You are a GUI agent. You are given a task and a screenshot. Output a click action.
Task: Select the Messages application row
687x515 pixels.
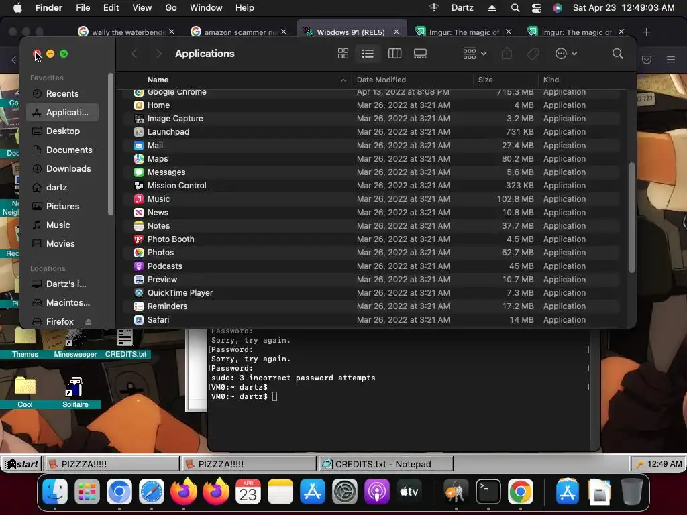pyautogui.click(x=371, y=172)
